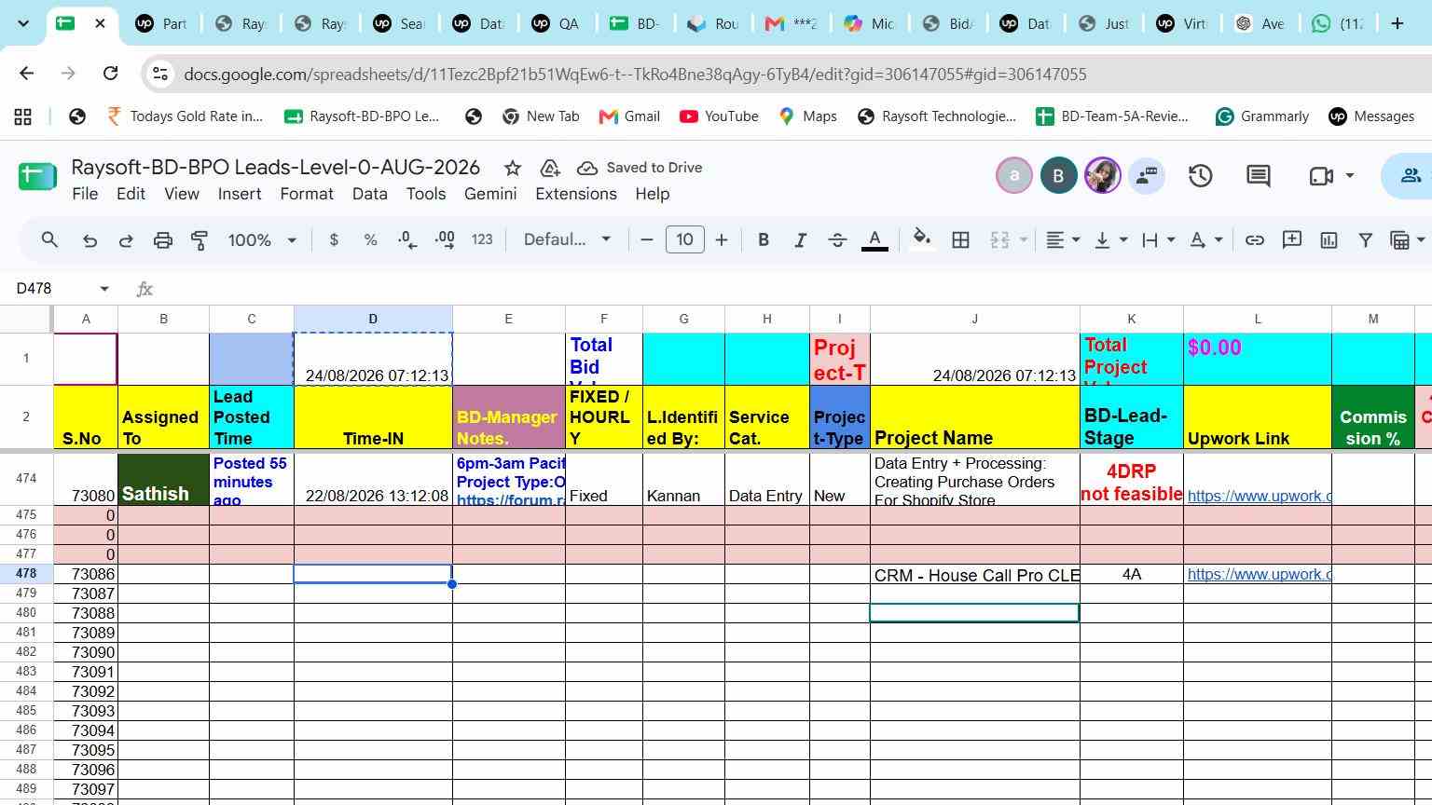The image size is (1432, 805).
Task: Toggle italic formatting
Action: [x=799, y=239]
